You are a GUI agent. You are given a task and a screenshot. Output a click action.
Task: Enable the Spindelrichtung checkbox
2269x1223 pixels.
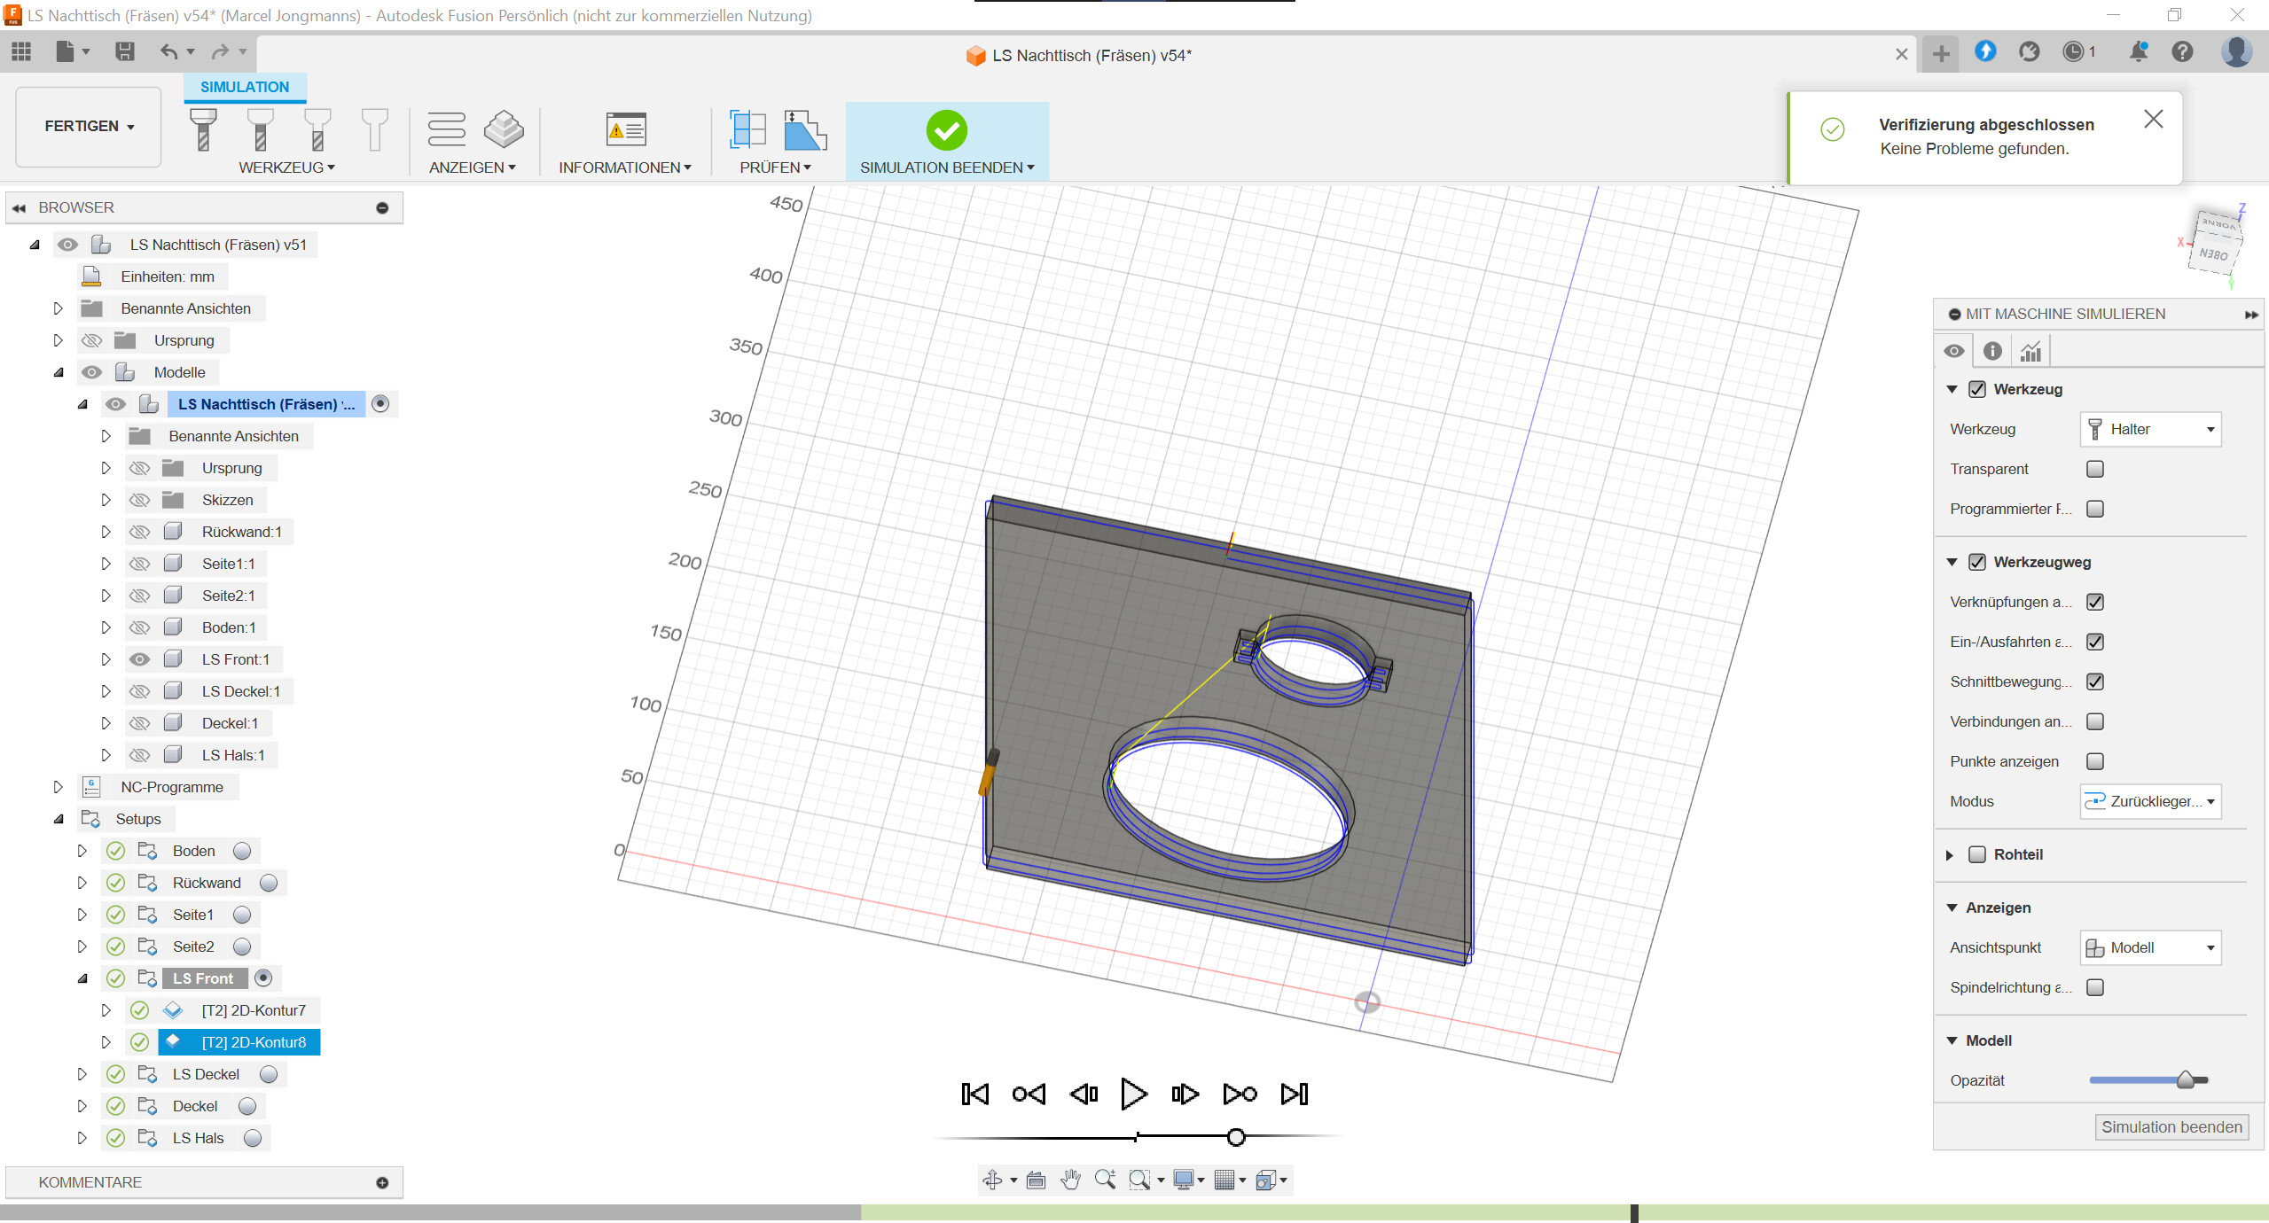pyautogui.click(x=2094, y=987)
